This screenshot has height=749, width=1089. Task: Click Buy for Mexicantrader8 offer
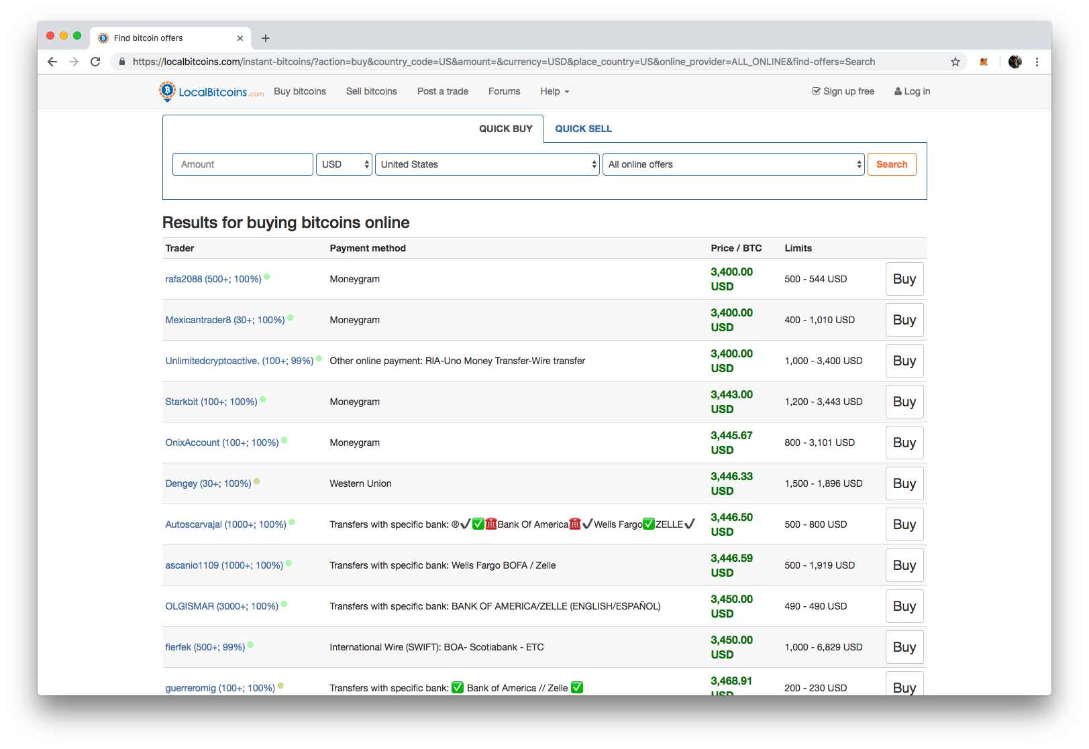click(904, 320)
